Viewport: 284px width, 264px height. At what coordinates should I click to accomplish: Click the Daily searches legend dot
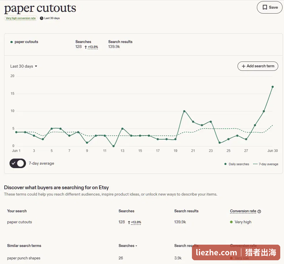[x=225, y=164]
